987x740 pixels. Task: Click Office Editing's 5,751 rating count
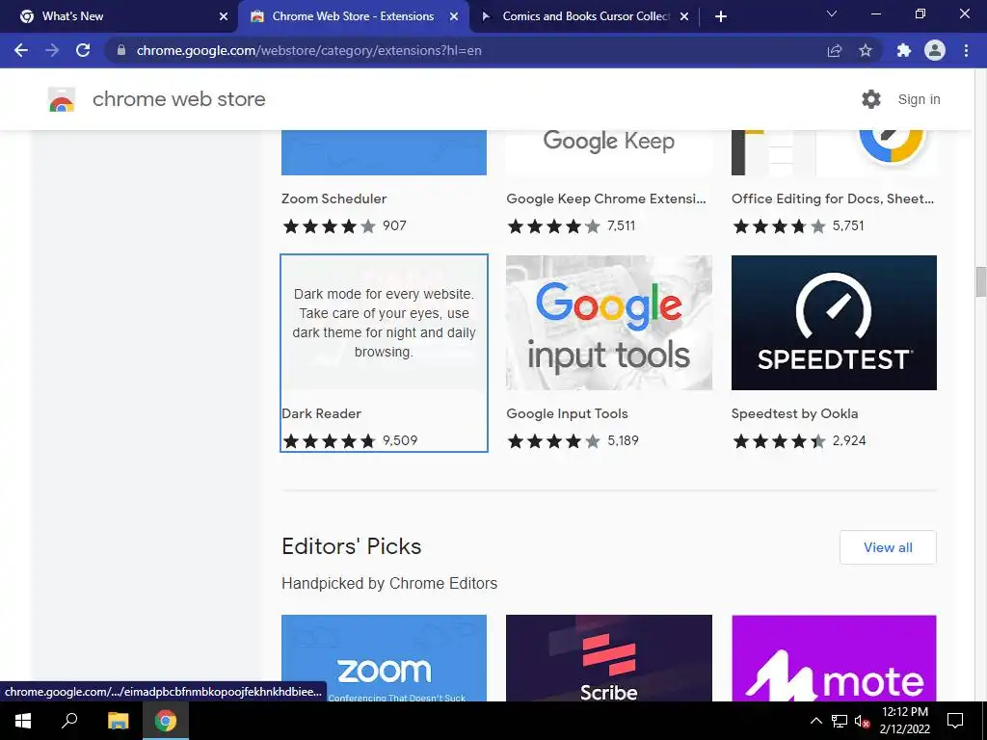coord(848,225)
